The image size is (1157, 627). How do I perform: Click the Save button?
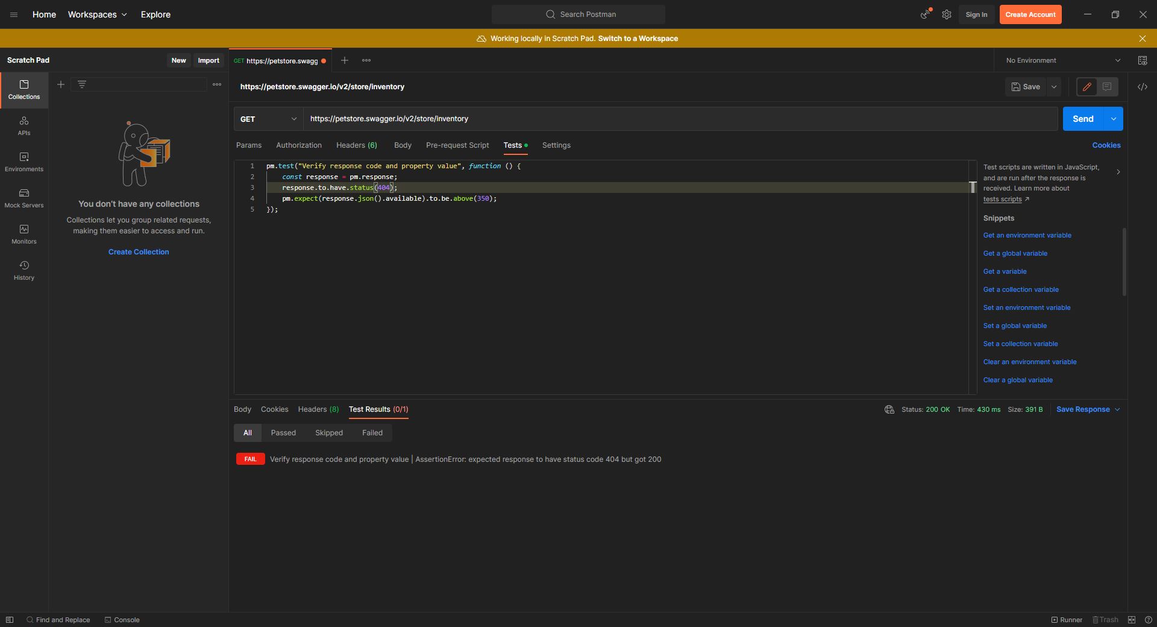(1026, 87)
